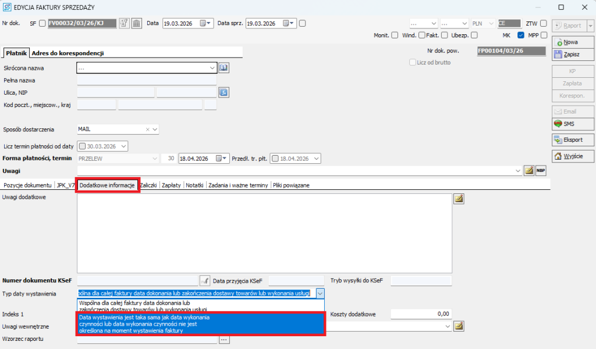This screenshot has width=596, height=349.
Task: Open contractor book icon beside Skrócona nazwa
Action: (x=224, y=68)
